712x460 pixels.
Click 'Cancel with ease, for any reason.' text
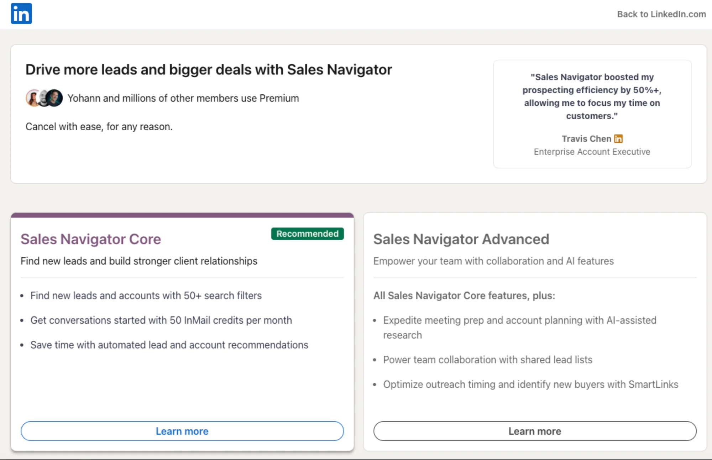pos(99,127)
